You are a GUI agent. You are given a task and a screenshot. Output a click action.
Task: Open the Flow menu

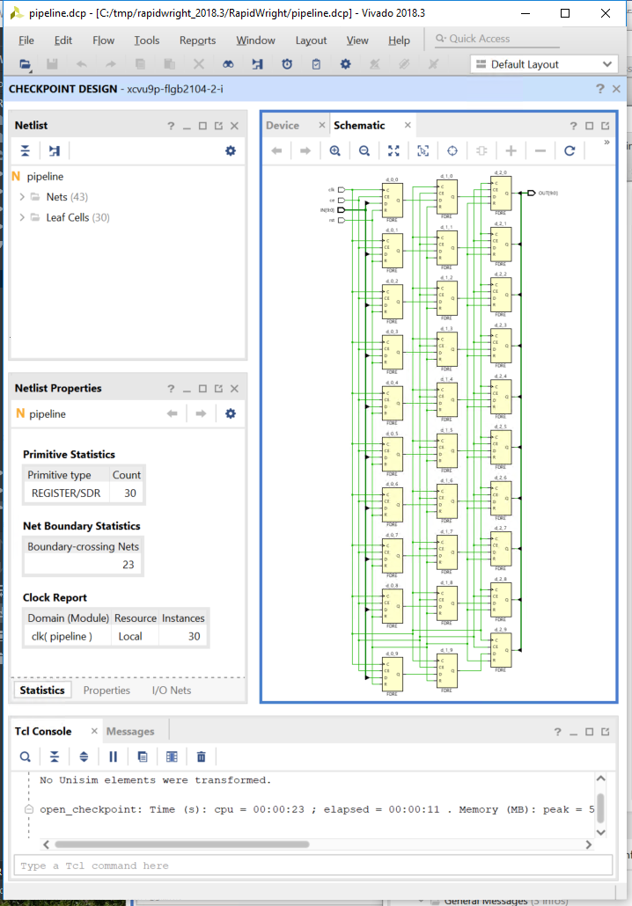click(x=104, y=40)
